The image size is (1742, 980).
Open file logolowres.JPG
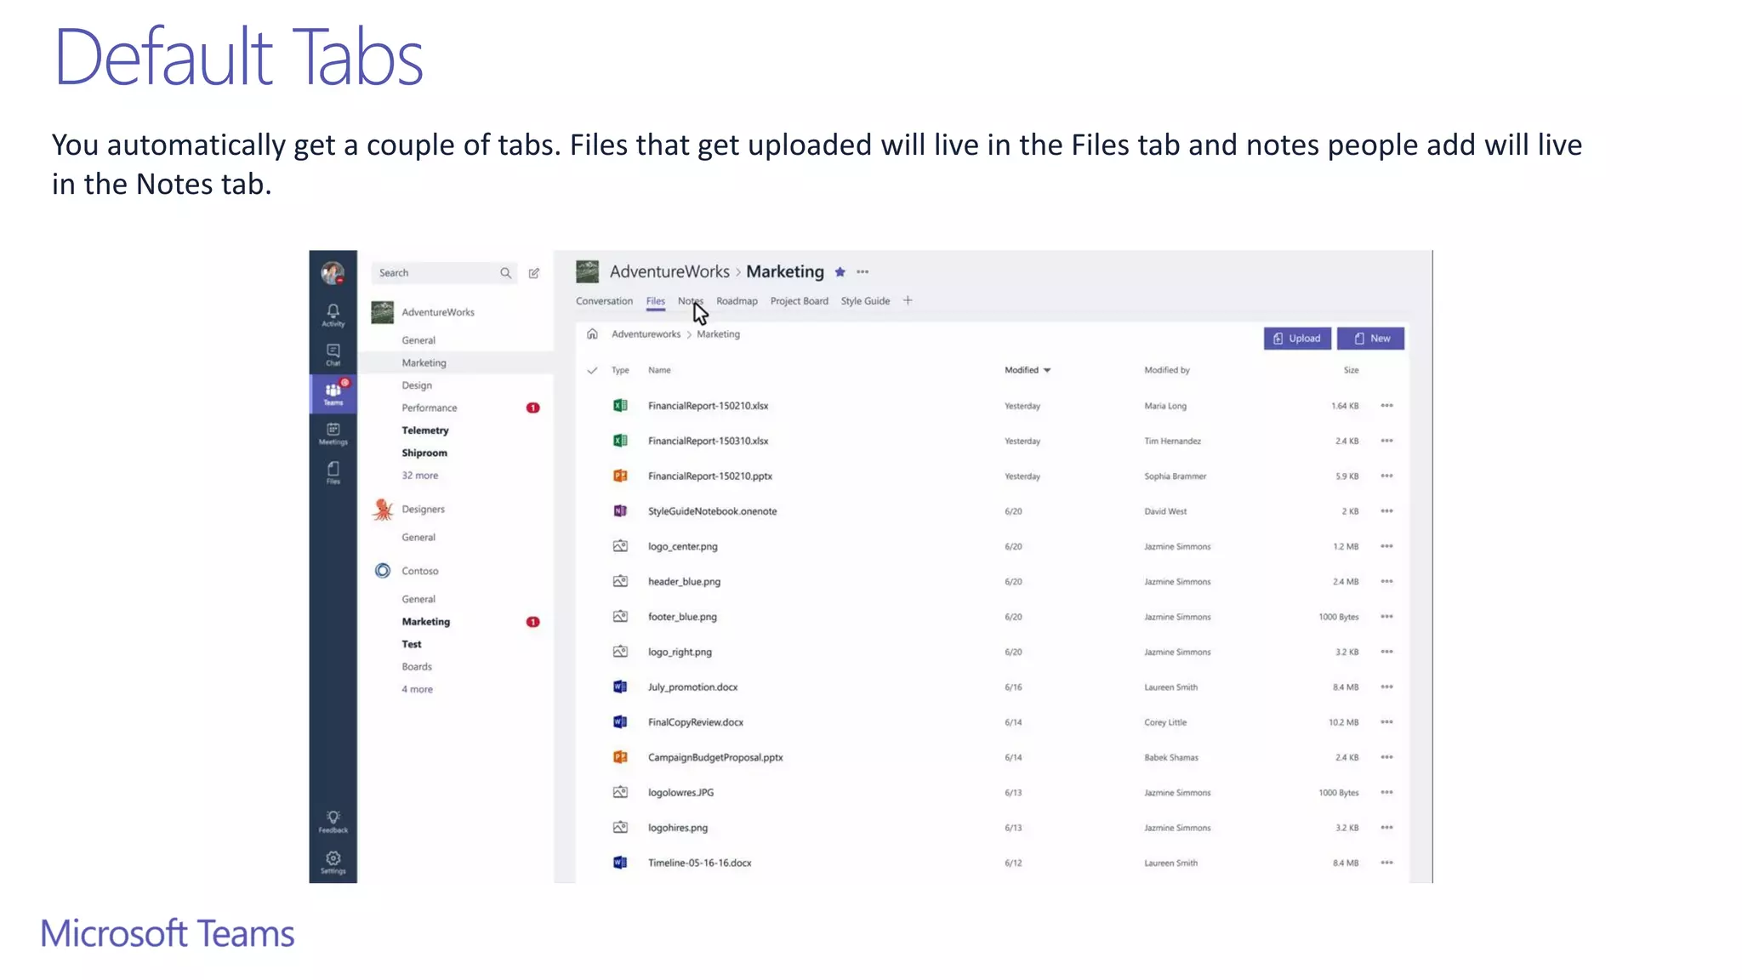(x=680, y=792)
